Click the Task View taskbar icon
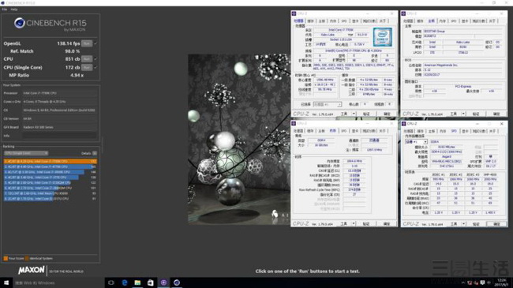 click(x=111, y=282)
